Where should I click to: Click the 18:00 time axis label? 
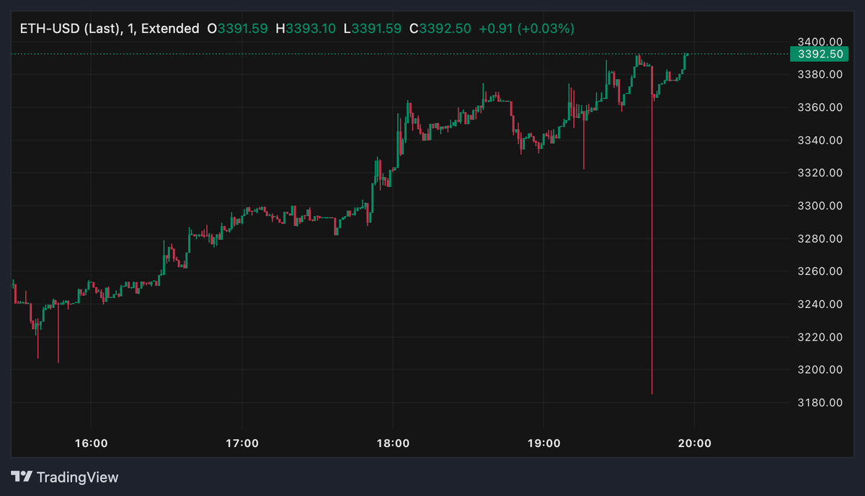(x=393, y=443)
